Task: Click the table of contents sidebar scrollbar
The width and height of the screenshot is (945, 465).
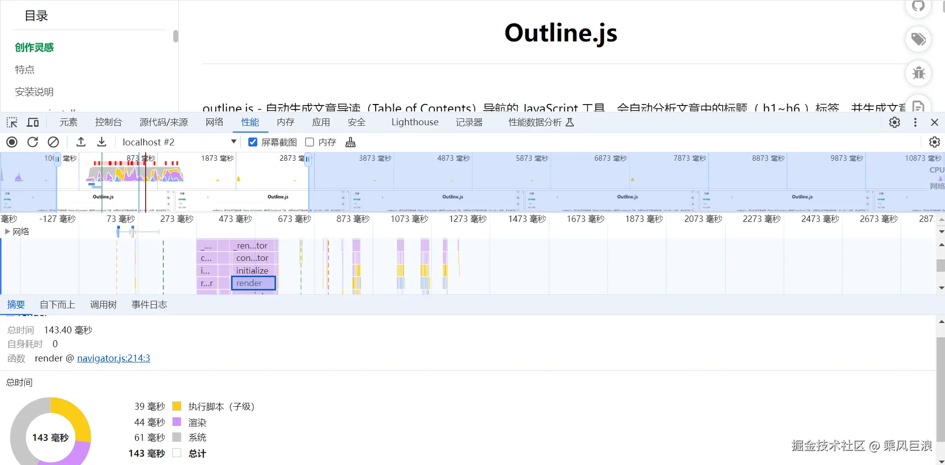Action: (175, 36)
